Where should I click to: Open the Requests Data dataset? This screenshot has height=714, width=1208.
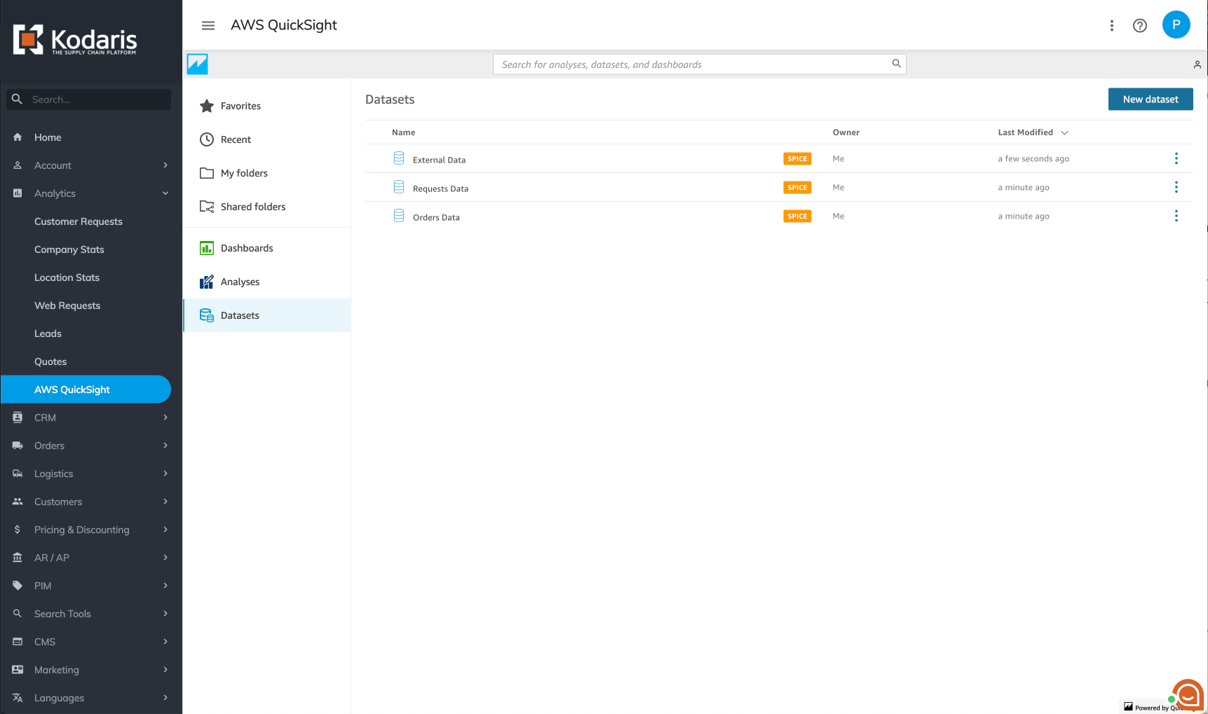440,188
